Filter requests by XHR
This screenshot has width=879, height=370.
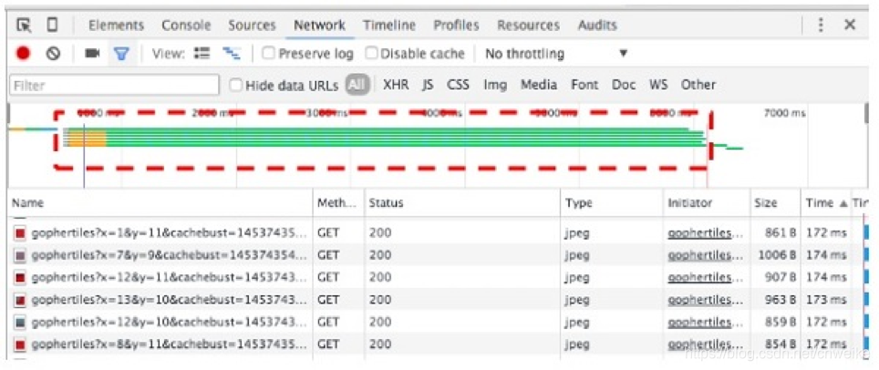(396, 85)
